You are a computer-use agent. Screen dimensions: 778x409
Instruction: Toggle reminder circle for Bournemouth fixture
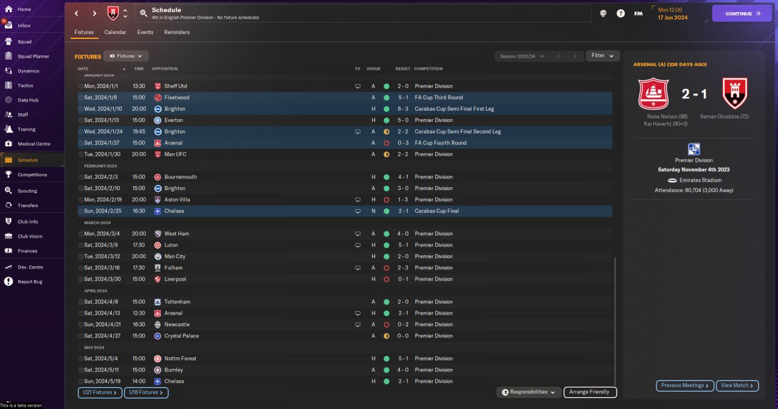(81, 177)
